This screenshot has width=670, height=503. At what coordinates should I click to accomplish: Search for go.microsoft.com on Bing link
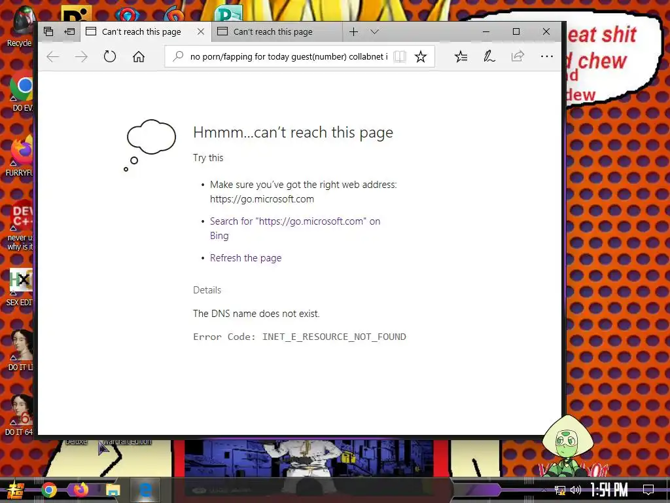click(x=295, y=229)
